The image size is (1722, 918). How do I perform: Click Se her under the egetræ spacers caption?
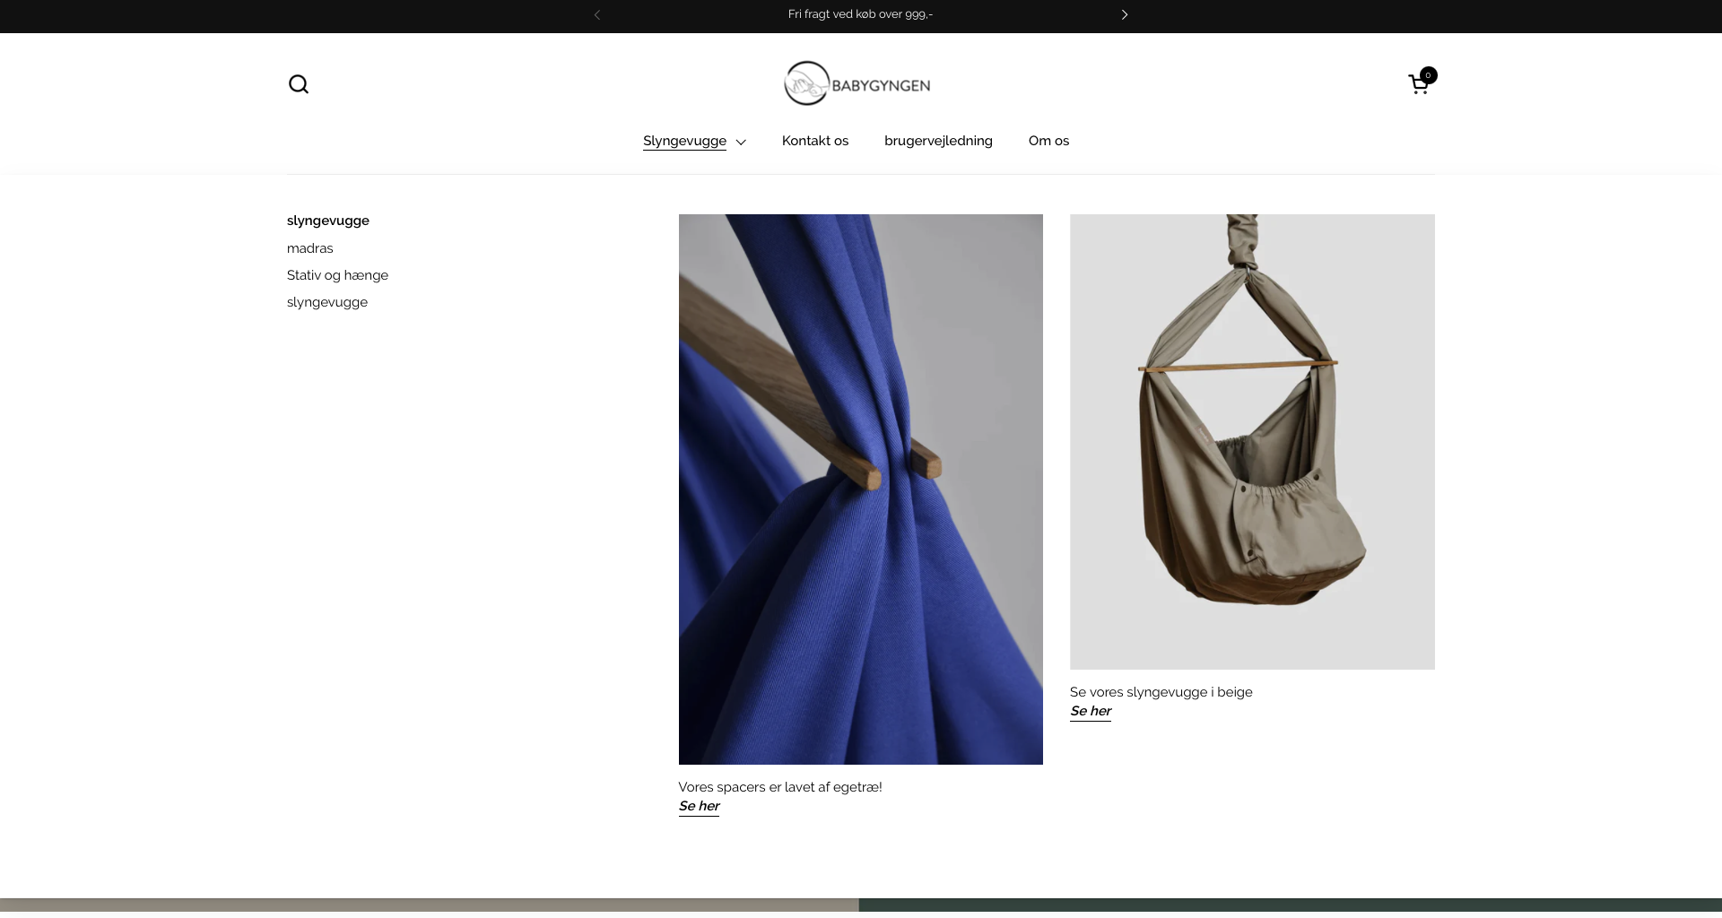pyautogui.click(x=699, y=806)
